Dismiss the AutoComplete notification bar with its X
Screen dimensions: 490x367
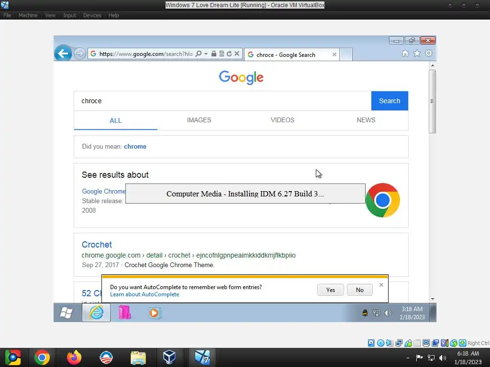[381, 285]
